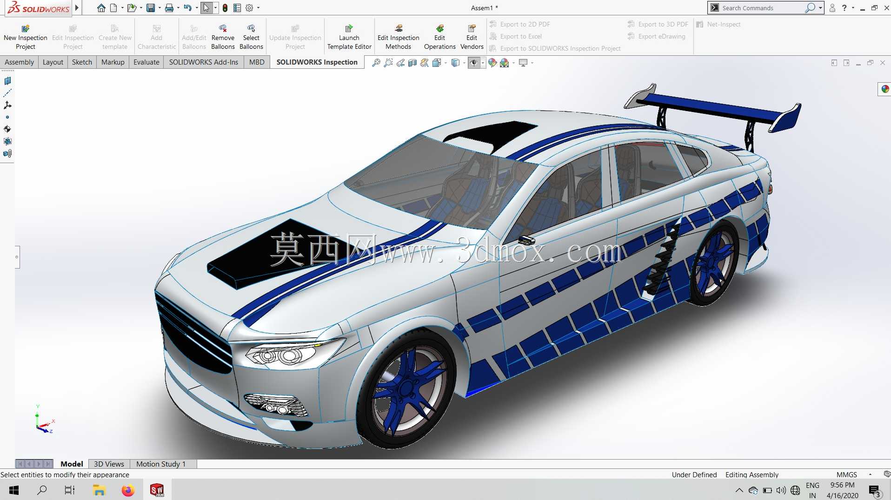
Task: Click the Help question mark button
Action: pos(844,8)
